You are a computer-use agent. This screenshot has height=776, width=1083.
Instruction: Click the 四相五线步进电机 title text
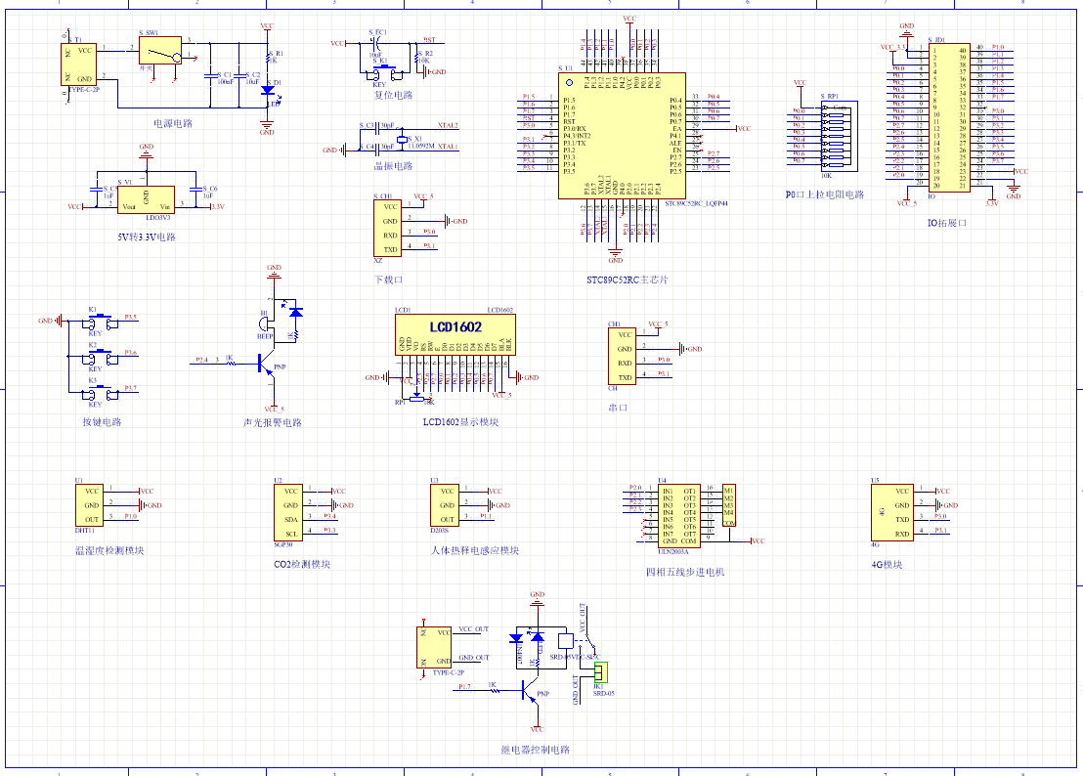tap(685, 572)
